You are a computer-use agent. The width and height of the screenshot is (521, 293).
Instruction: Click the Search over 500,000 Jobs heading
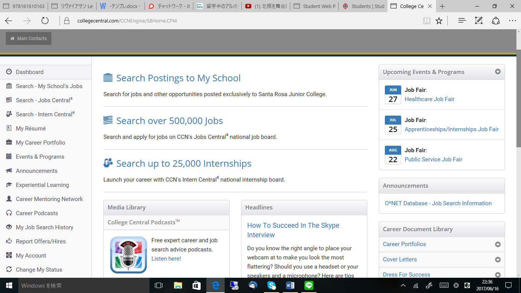[x=170, y=121]
